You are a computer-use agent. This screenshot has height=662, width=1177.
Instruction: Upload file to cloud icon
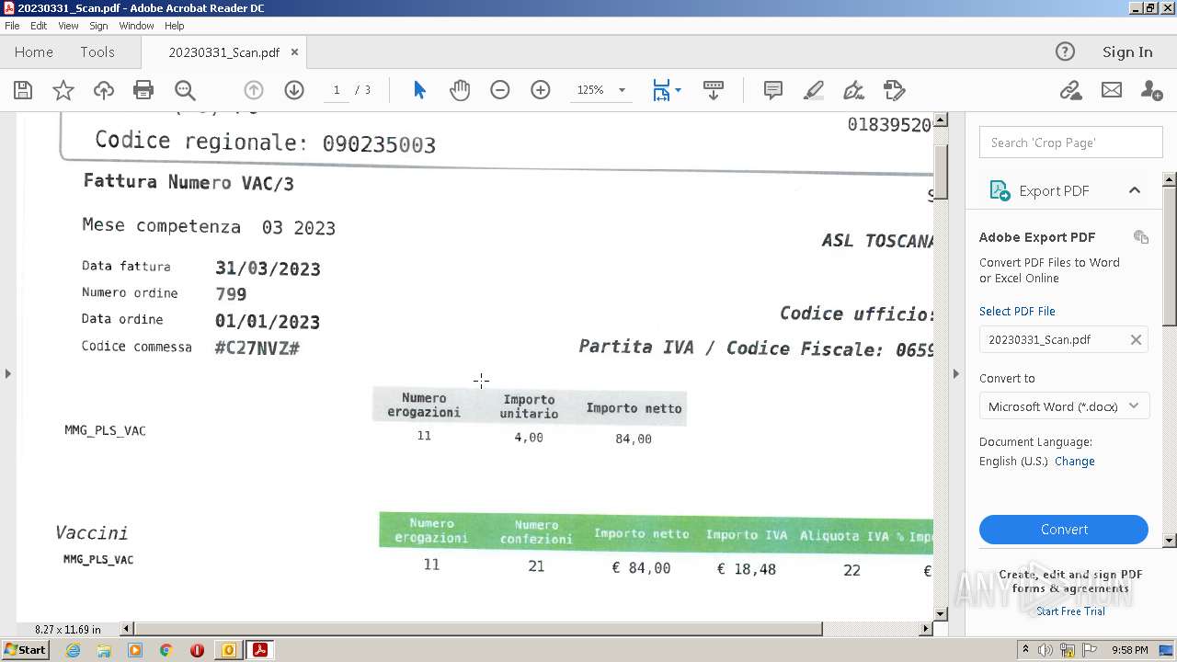click(x=104, y=90)
